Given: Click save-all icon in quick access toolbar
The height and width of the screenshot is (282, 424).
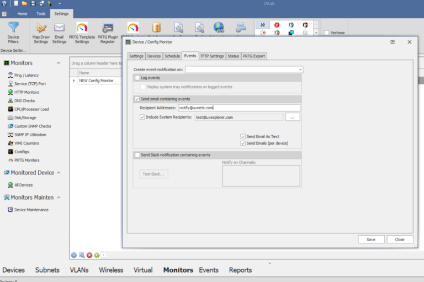Looking at the screenshot, I should pyautogui.click(x=41, y=3).
